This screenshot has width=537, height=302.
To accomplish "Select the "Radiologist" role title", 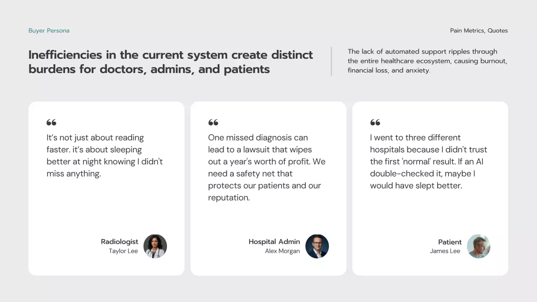I will click(x=120, y=242).
